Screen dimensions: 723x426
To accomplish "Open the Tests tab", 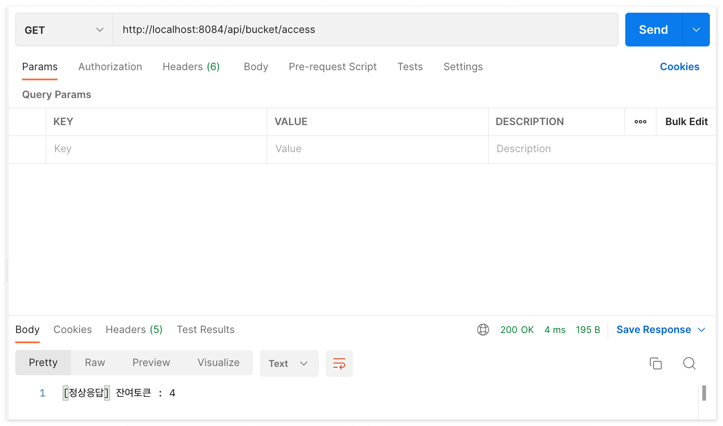I will [410, 67].
